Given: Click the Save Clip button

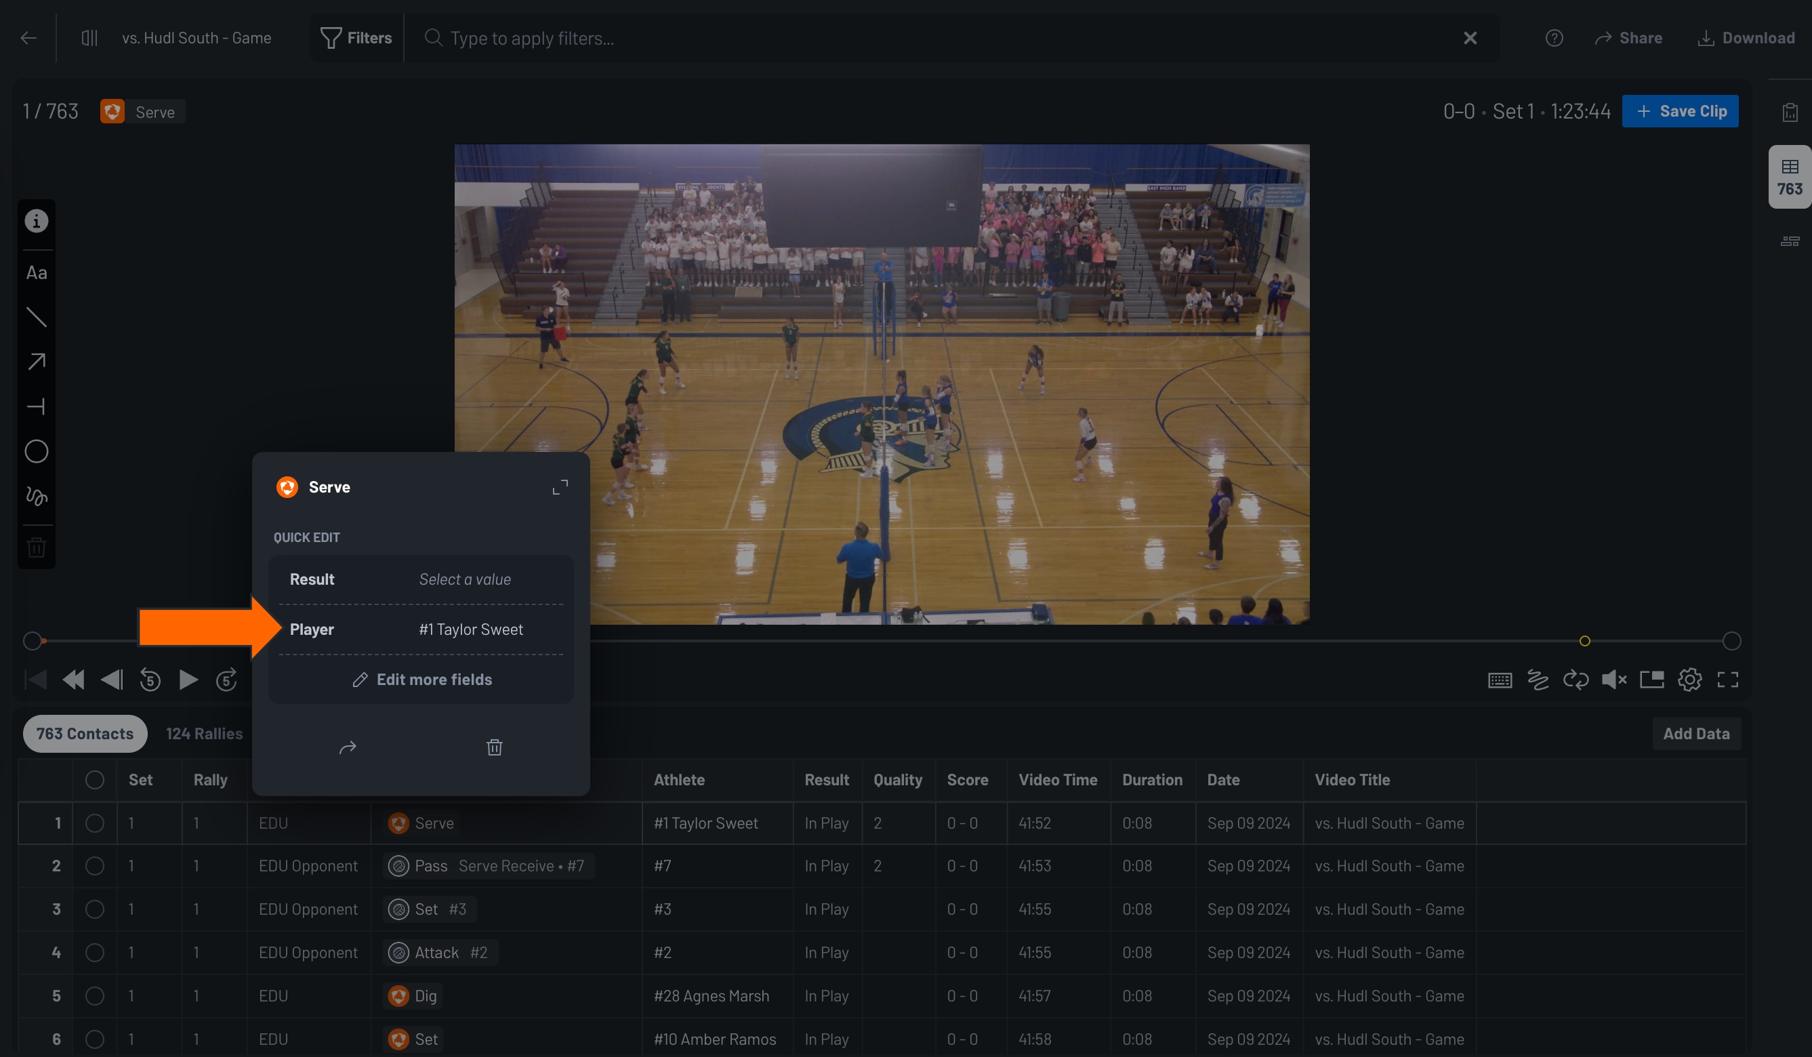Looking at the screenshot, I should 1681,110.
